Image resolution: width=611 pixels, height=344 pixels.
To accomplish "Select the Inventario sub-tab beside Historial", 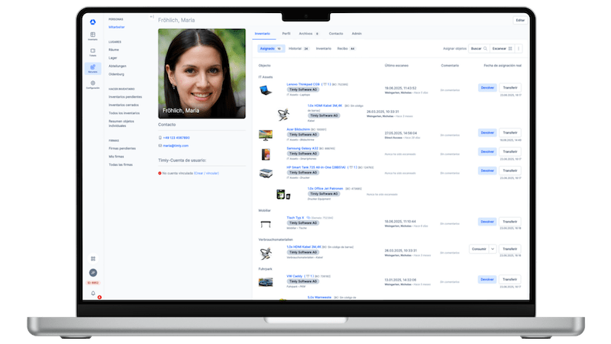I will (323, 49).
